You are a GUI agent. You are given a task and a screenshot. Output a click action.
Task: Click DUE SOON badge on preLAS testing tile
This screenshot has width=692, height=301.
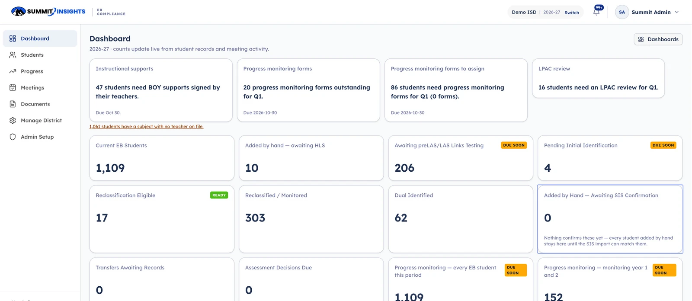(514, 145)
